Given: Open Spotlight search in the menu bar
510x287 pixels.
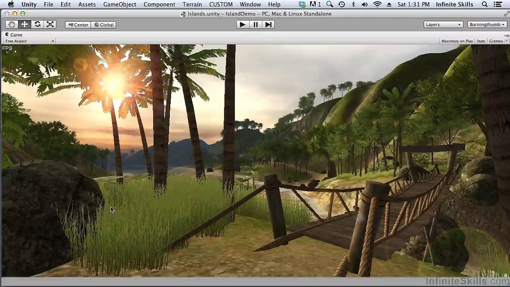Looking at the screenshot, I should tap(484, 4).
